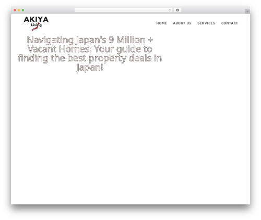
Task: Open the Services menu item
Action: [x=206, y=23]
